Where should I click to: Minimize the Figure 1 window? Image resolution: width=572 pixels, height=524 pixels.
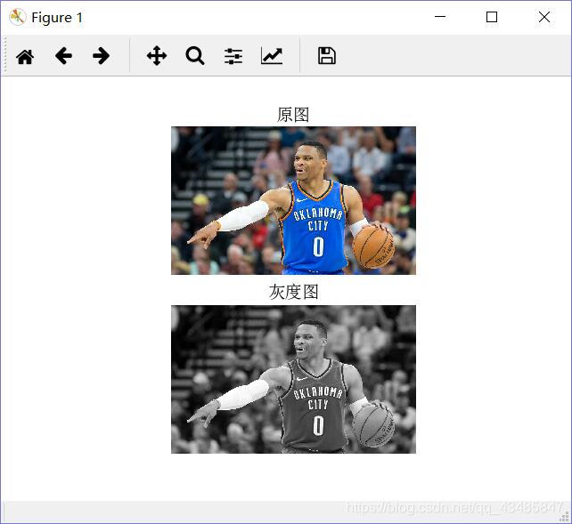(440, 17)
